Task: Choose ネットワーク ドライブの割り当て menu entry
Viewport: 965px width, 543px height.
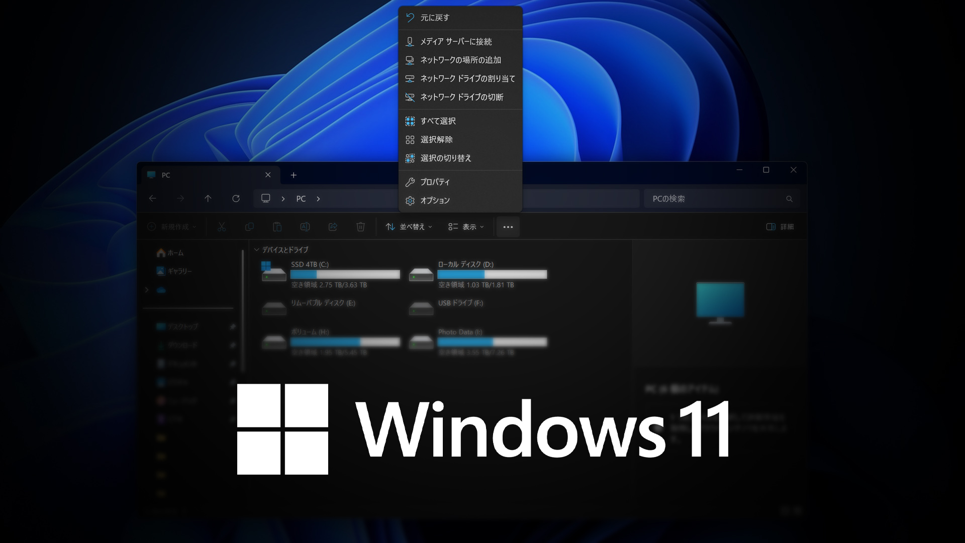Action: pos(460,78)
